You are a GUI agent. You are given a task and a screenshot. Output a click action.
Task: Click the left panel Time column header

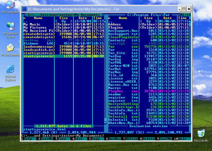(98, 18)
